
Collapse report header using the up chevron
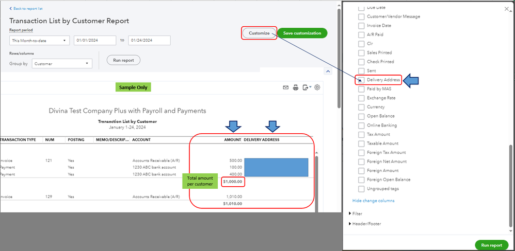[328, 71]
